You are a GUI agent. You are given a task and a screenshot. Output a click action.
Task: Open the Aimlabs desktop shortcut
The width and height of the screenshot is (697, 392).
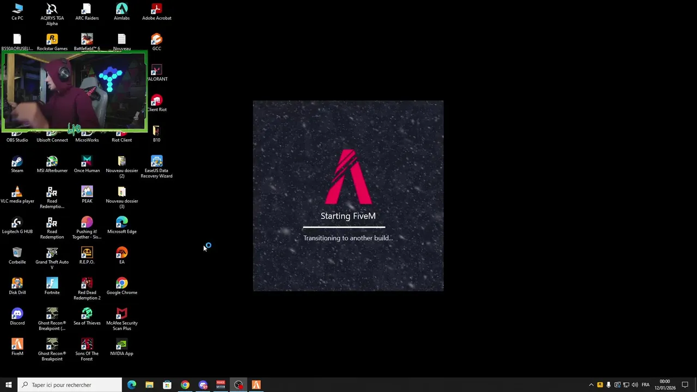coord(122,12)
